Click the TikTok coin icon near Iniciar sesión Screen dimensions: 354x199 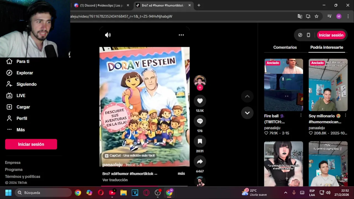click(300, 35)
